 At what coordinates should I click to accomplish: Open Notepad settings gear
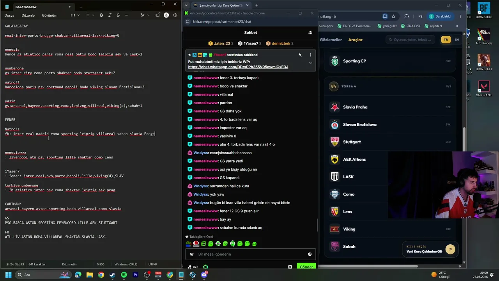pos(175,15)
